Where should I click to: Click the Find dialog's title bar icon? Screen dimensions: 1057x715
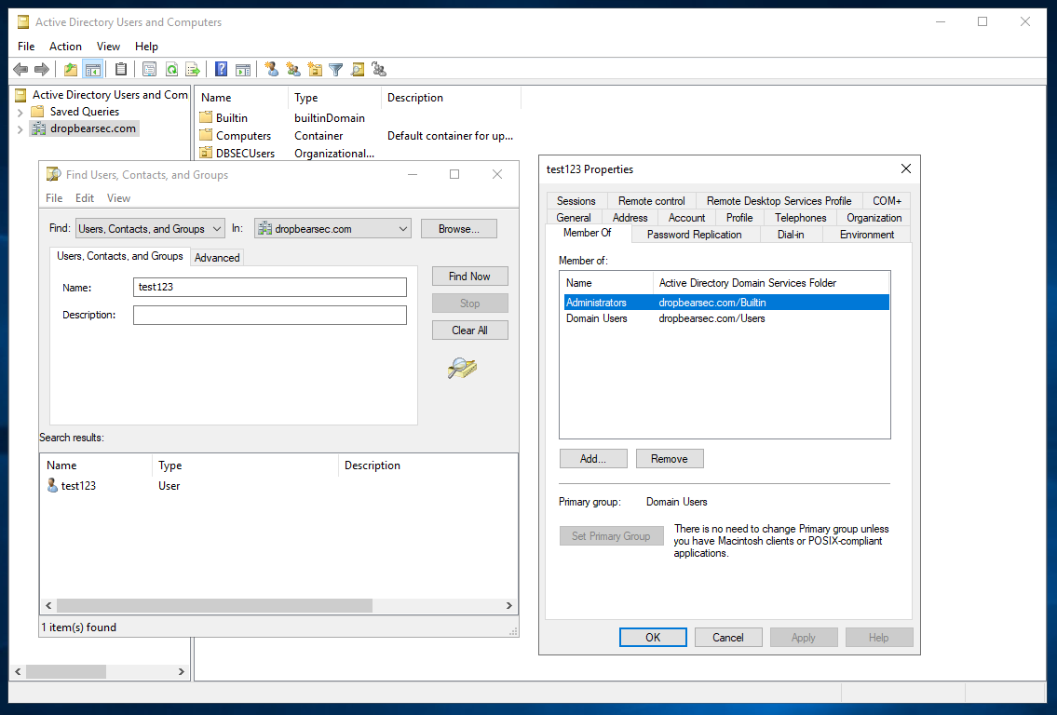click(53, 174)
